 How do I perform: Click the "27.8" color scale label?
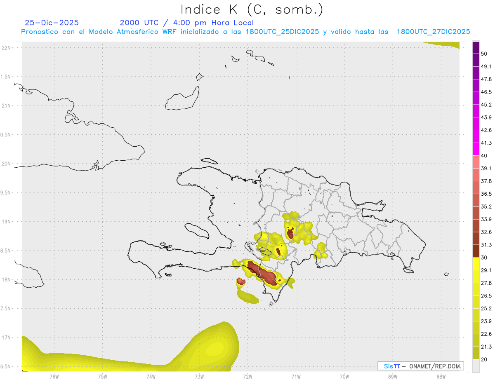[x=486, y=283]
